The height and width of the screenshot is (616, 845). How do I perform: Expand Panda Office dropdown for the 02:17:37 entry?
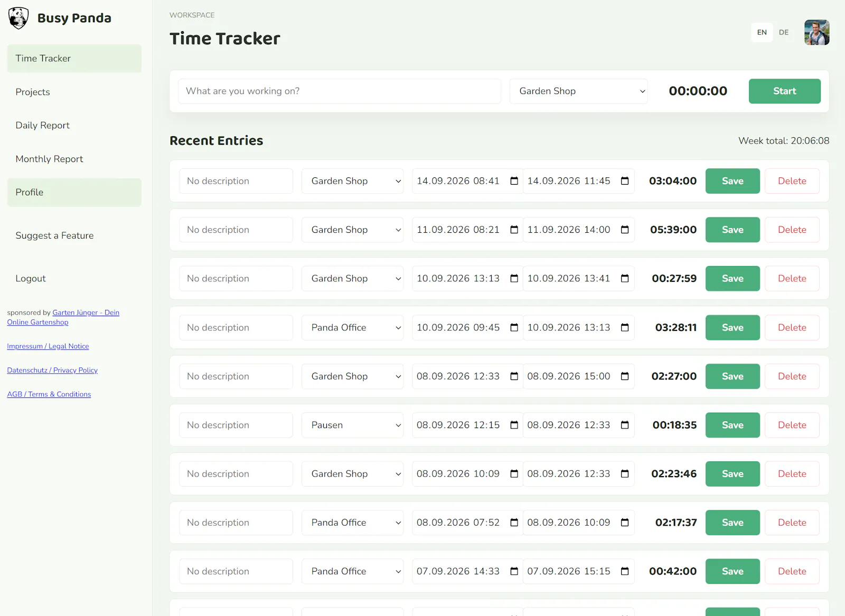click(x=352, y=523)
